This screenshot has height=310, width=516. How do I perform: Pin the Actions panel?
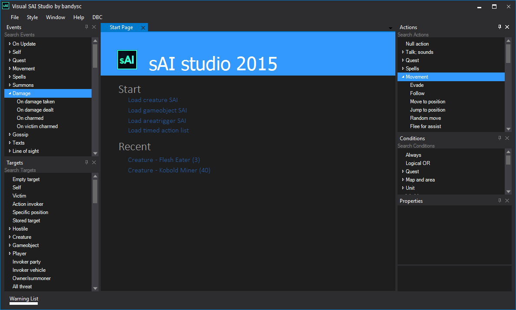(500, 27)
